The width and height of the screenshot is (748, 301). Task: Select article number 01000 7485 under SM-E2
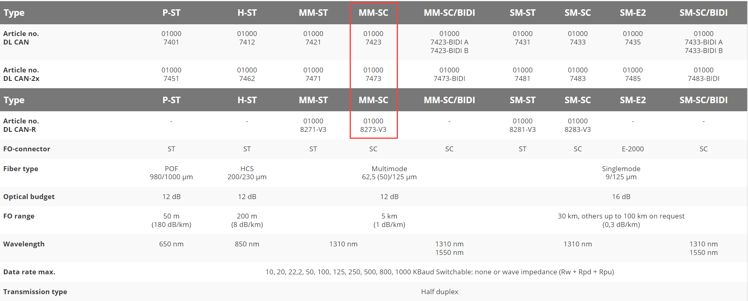click(x=632, y=74)
